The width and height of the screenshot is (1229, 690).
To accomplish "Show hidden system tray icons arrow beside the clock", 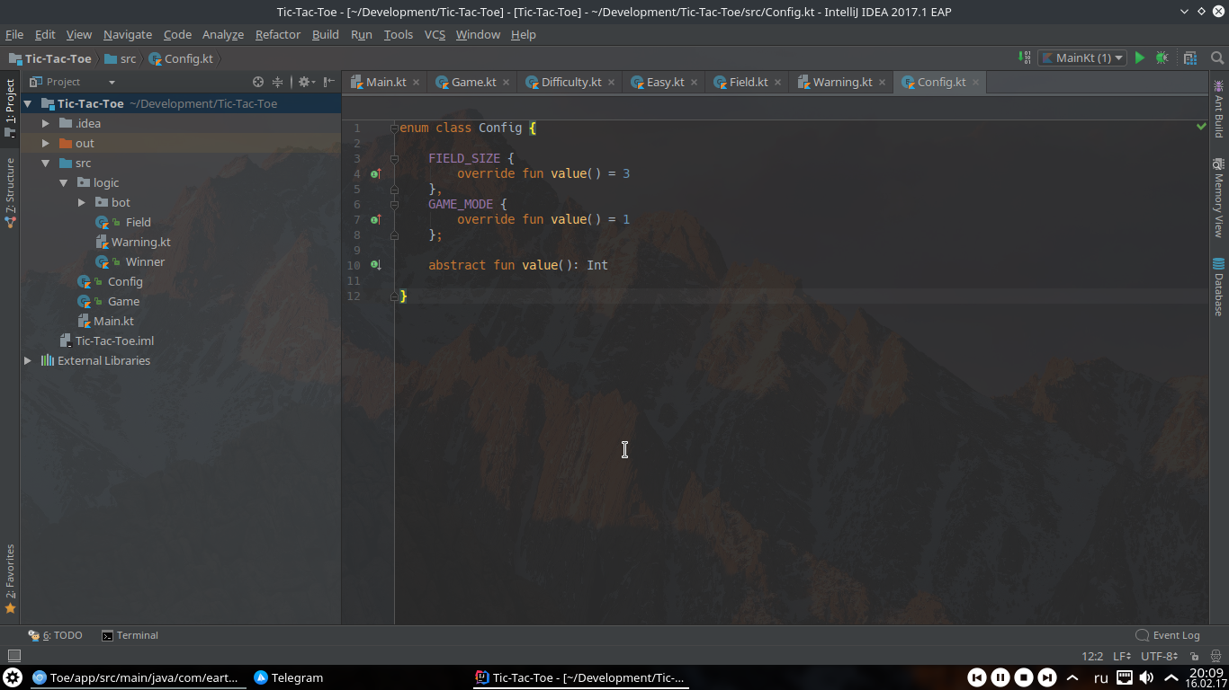I will 1171,677.
